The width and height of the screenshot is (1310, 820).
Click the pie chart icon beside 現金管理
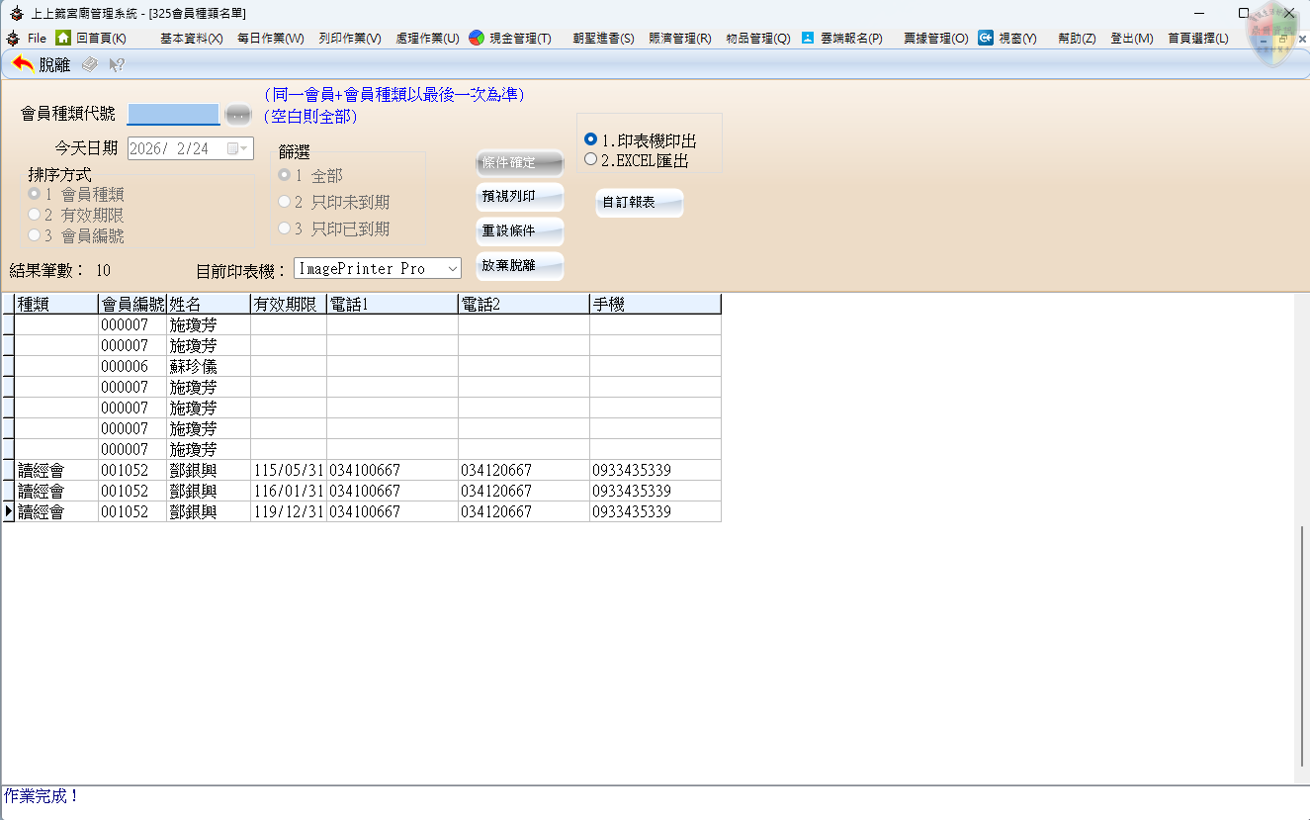coord(477,38)
